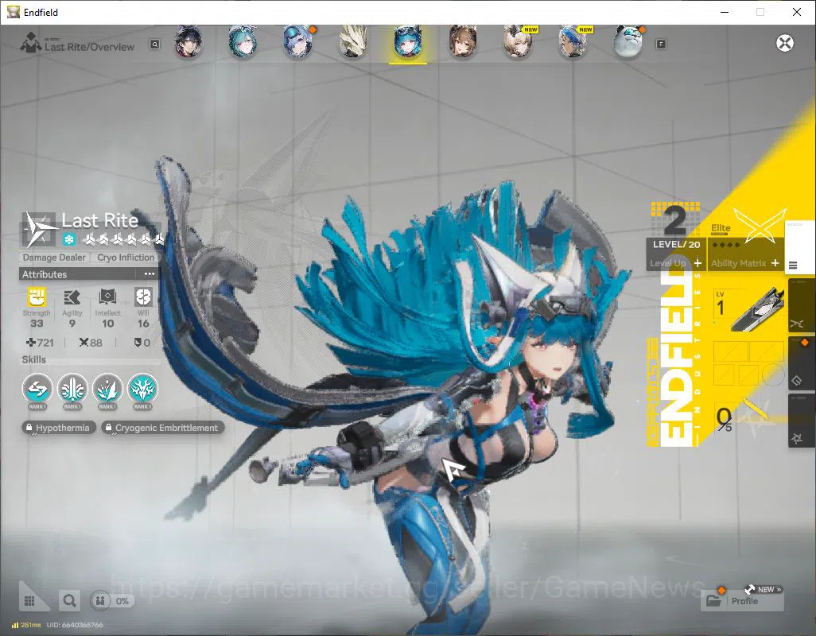Click the first empty equipment slot
The width and height of the screenshot is (816, 636).
coord(731,351)
